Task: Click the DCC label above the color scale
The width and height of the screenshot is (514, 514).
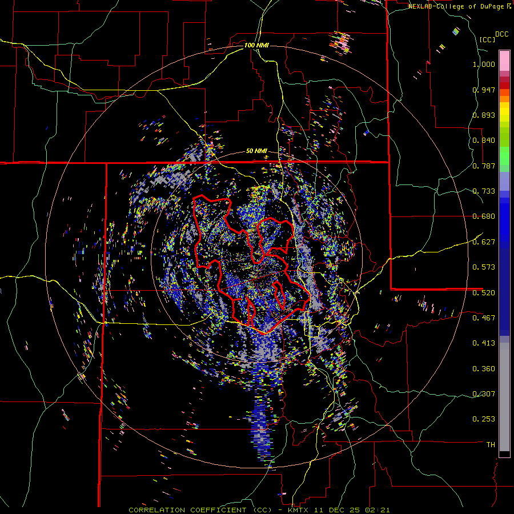Action: point(502,34)
